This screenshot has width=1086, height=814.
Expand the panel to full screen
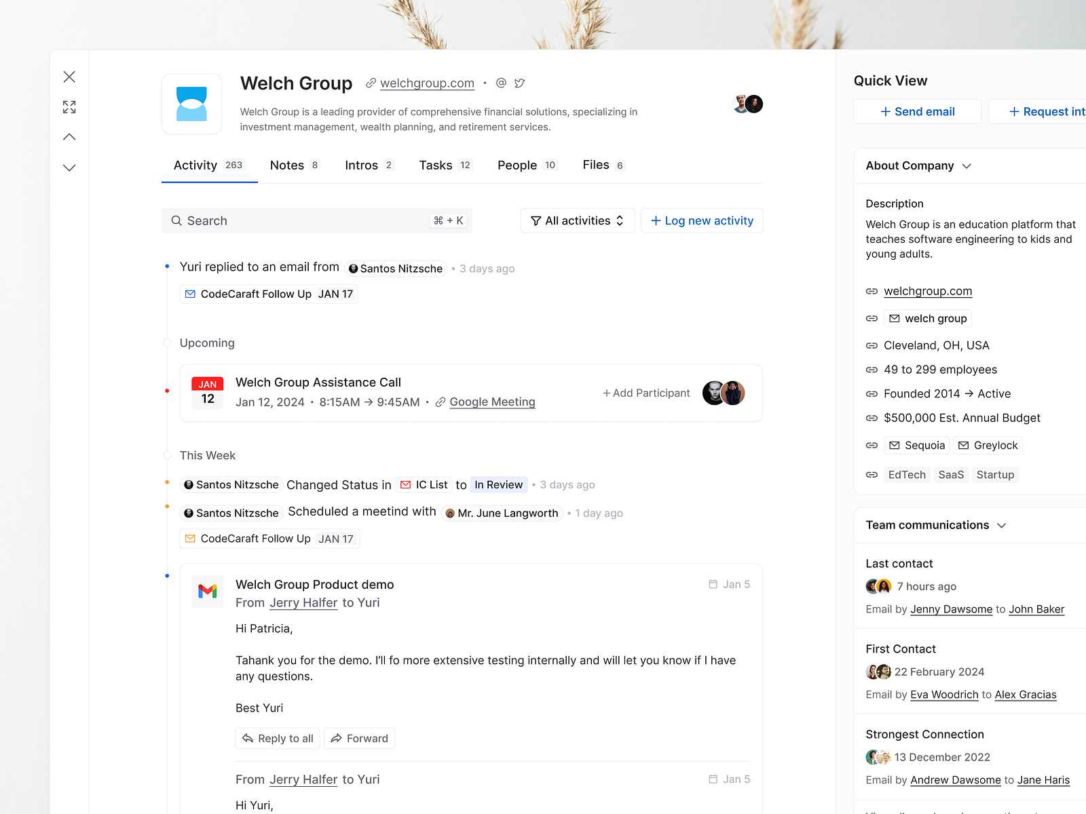pyautogui.click(x=69, y=107)
